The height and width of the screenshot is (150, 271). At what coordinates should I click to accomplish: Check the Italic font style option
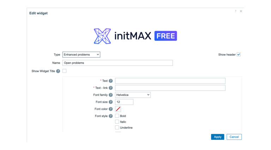click(x=117, y=122)
